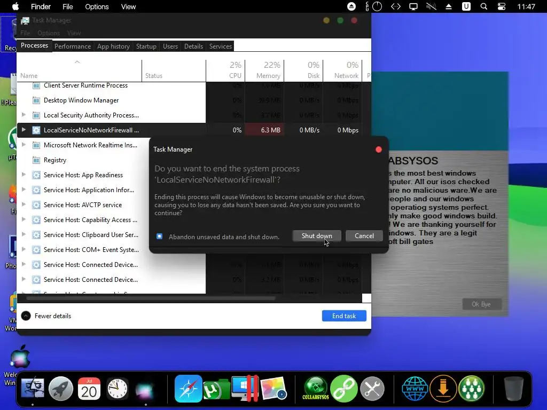547x410 pixels.
Task: Expand Service Host: Application Information row
Action: point(24,190)
